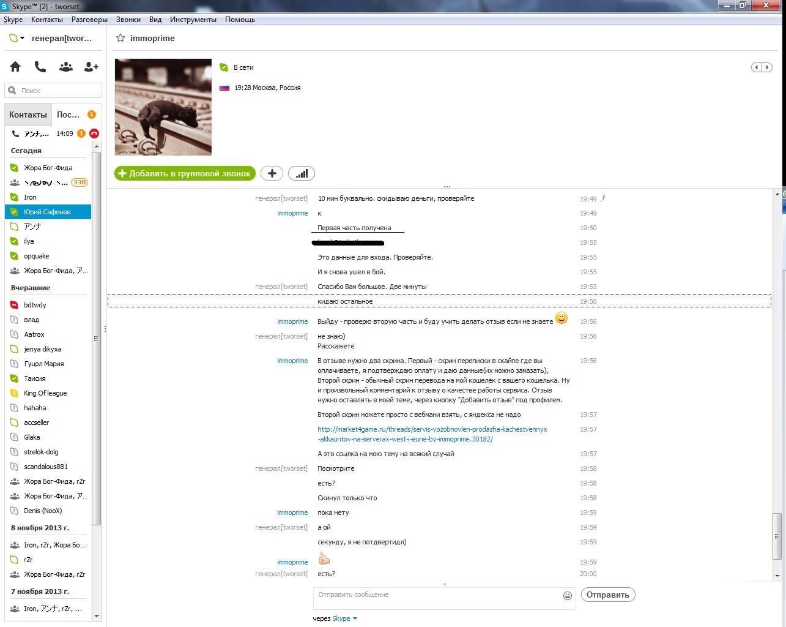This screenshot has width=786, height=627.
Task: Select contact bdtwdy
Action: [48, 305]
